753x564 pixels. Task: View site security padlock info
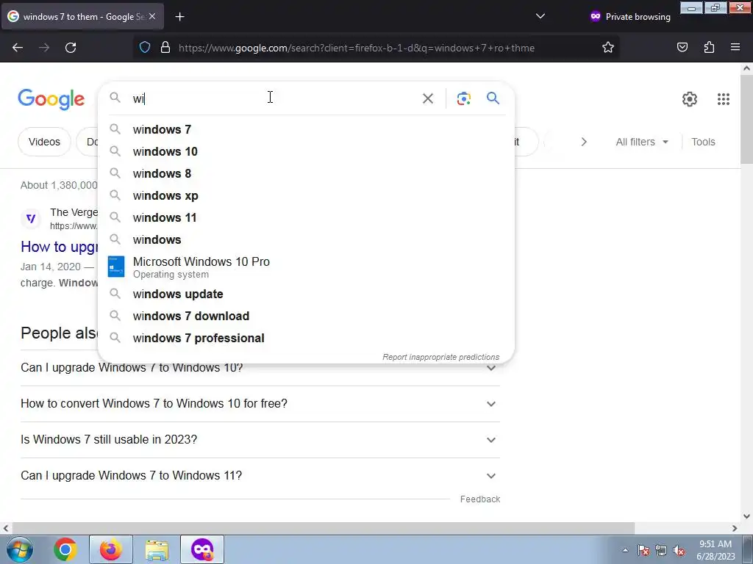165,48
